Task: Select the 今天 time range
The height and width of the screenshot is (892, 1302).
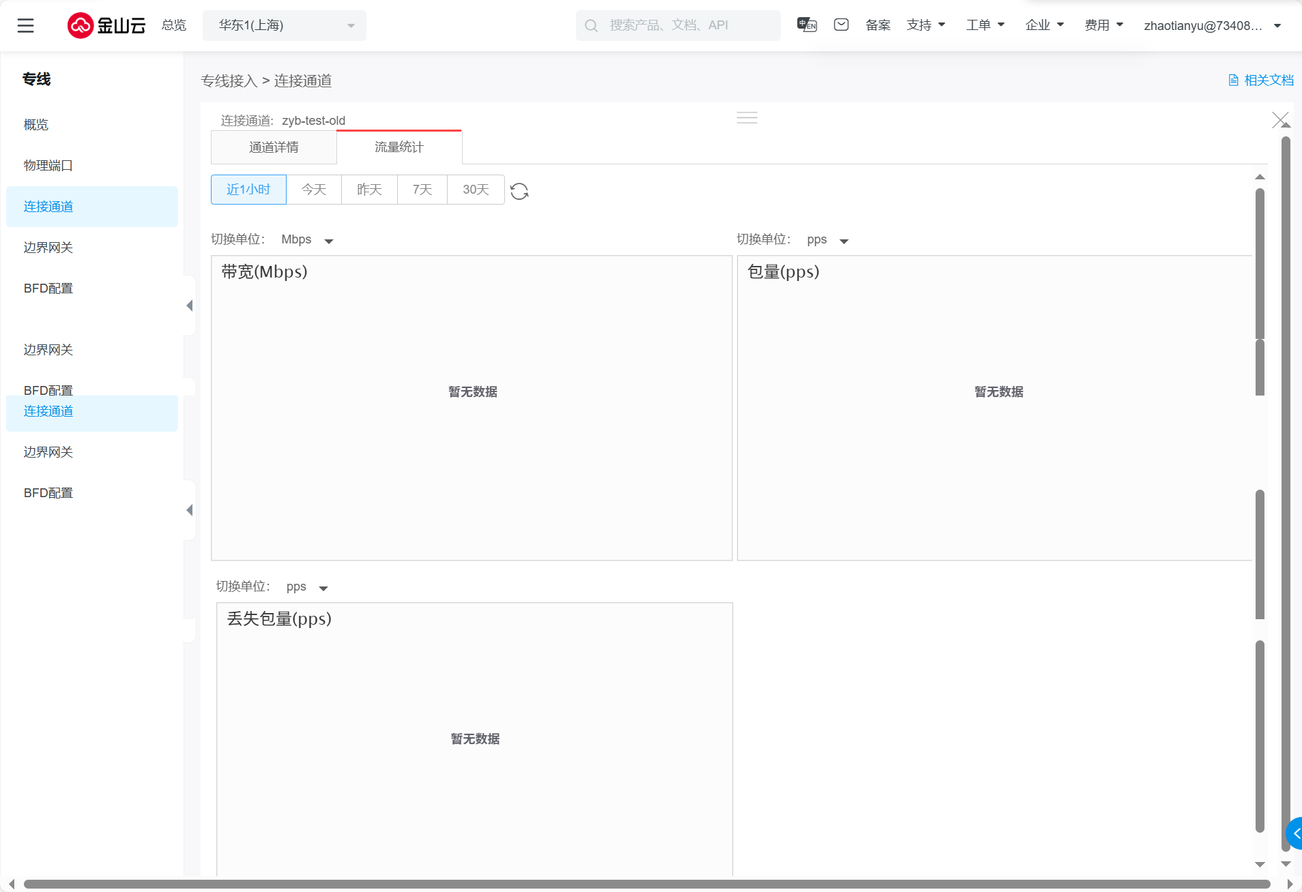Action: (x=314, y=190)
